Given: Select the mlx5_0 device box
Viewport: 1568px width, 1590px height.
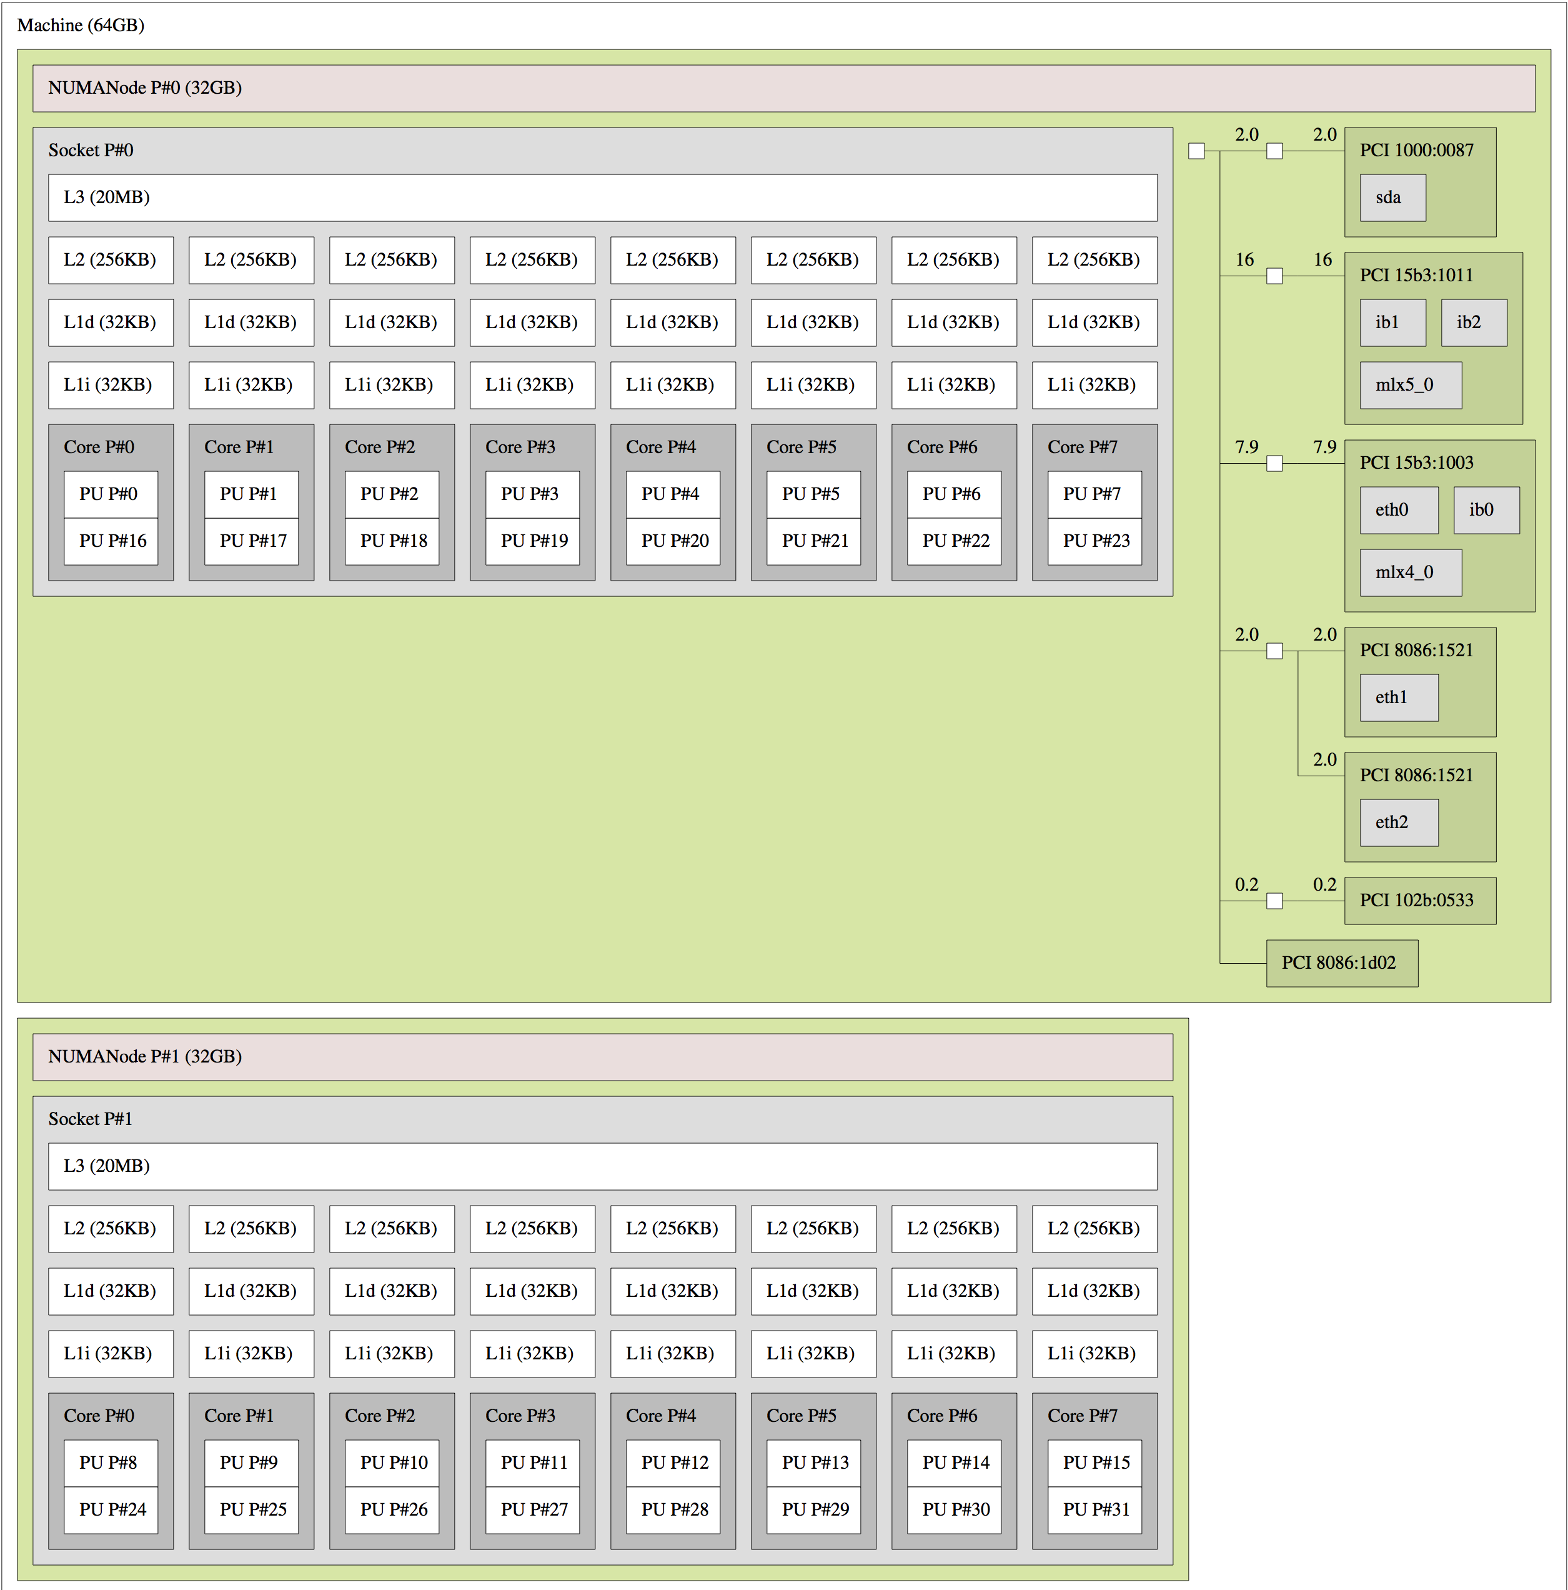Looking at the screenshot, I should pos(1410,385).
